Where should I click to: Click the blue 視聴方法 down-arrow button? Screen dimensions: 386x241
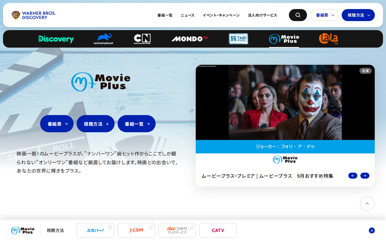coord(96,124)
